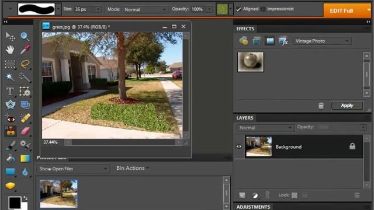Show Layer Styles in Effects panel

click(257, 41)
